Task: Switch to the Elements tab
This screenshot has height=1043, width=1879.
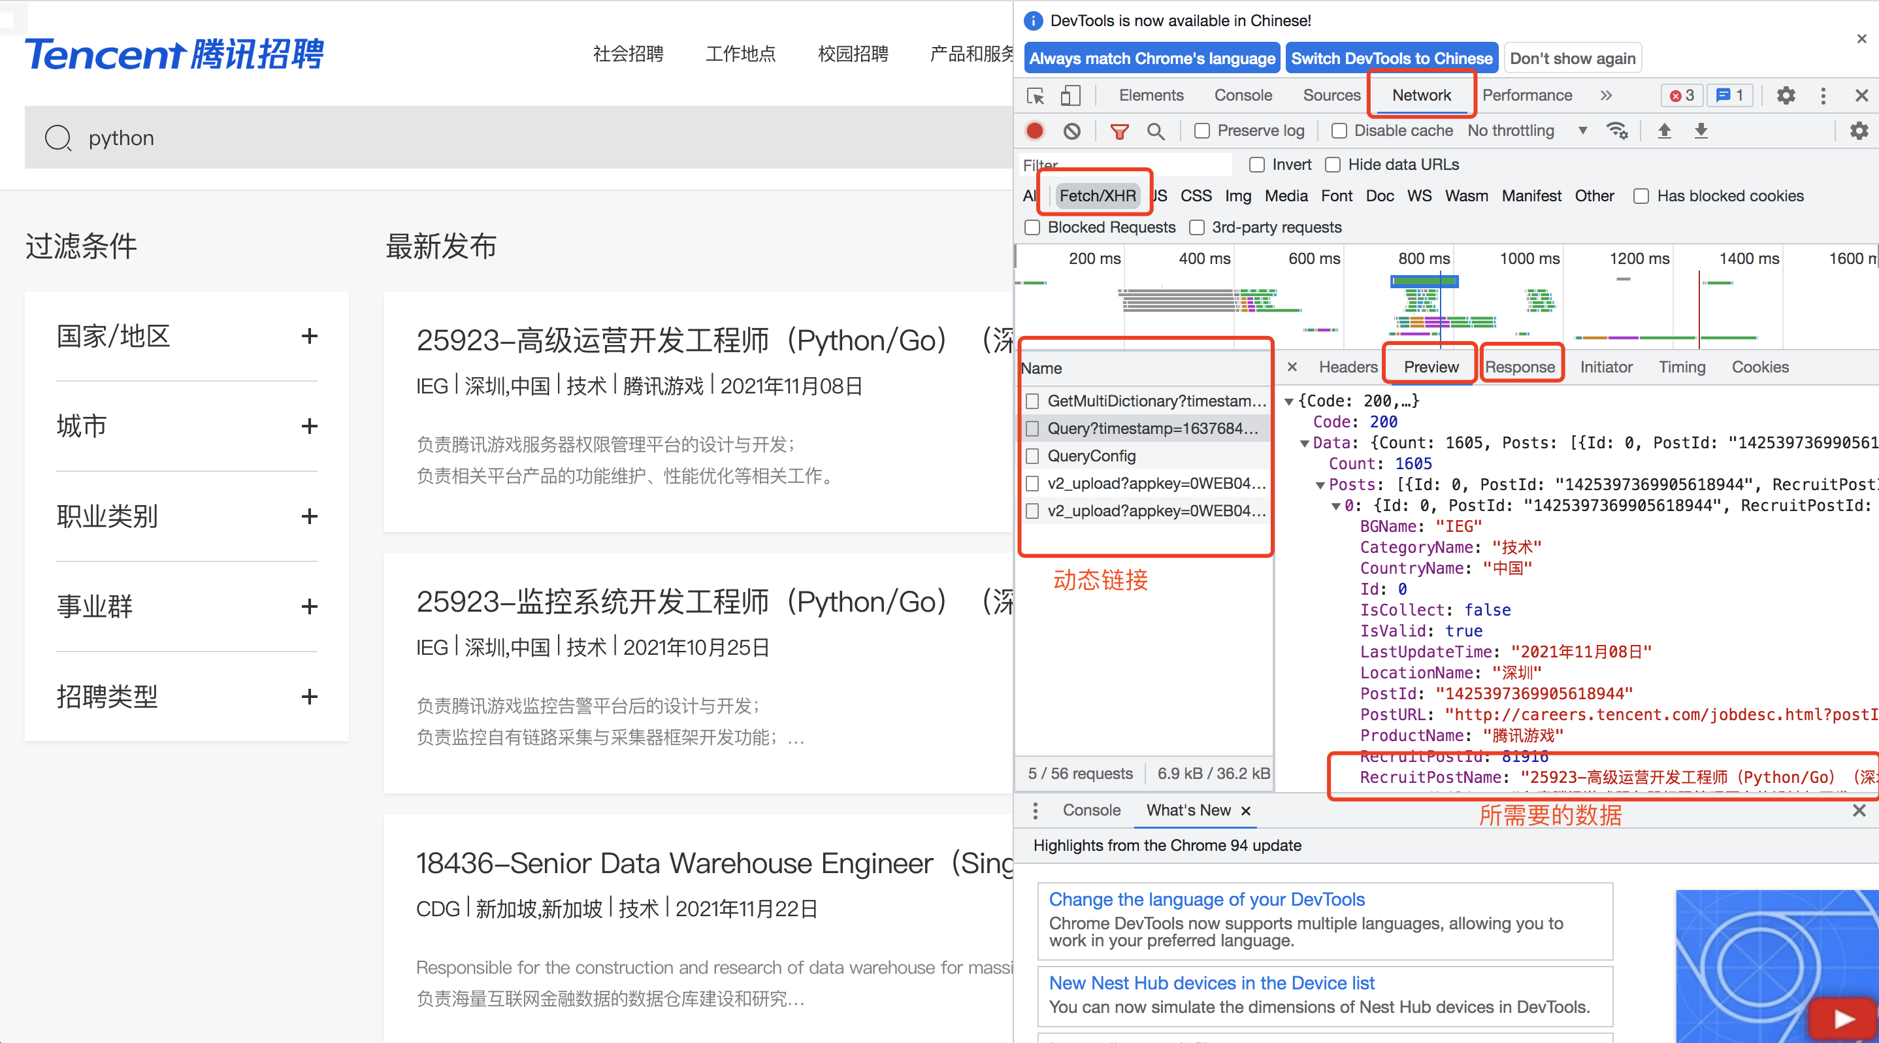Action: [x=1151, y=95]
